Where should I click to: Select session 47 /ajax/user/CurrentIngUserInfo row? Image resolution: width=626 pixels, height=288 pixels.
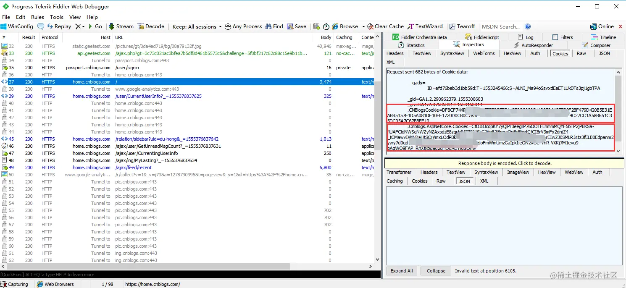coord(187,153)
